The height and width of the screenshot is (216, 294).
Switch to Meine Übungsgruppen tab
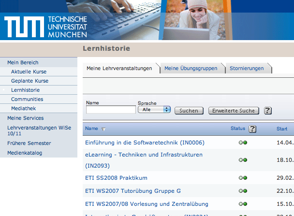click(191, 69)
